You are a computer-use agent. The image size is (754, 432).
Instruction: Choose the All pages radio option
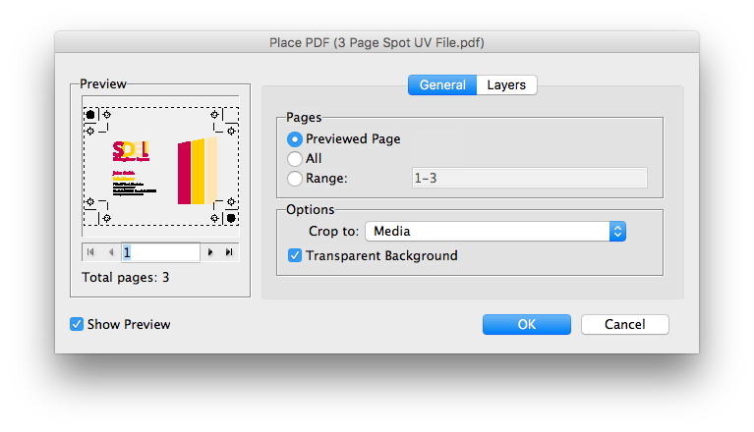(295, 158)
